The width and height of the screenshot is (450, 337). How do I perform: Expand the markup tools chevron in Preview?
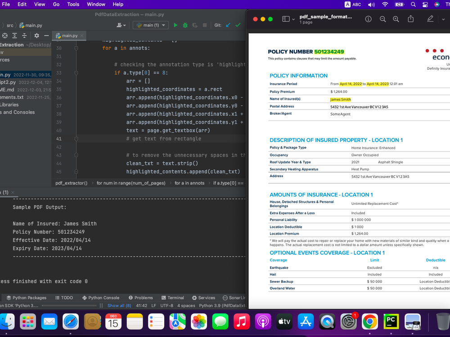[x=444, y=19]
